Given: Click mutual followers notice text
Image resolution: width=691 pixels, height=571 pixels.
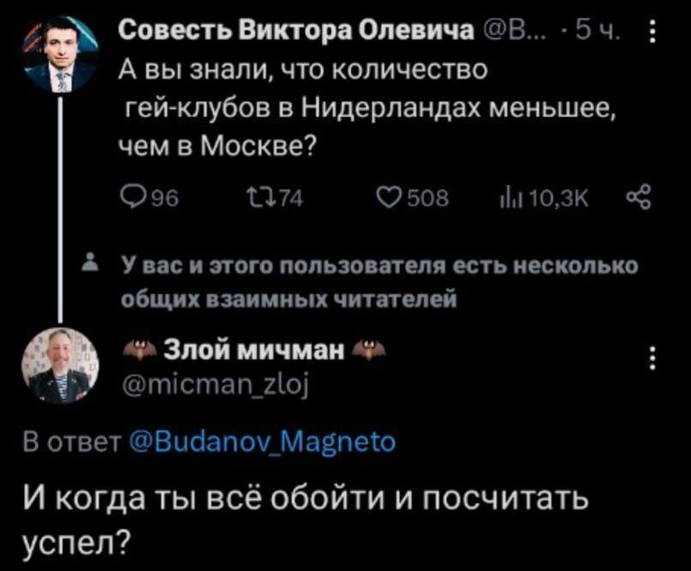Looking at the screenshot, I should (377, 282).
